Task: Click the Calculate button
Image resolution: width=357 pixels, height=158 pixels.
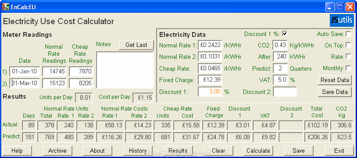Action: pyautogui.click(x=258, y=151)
